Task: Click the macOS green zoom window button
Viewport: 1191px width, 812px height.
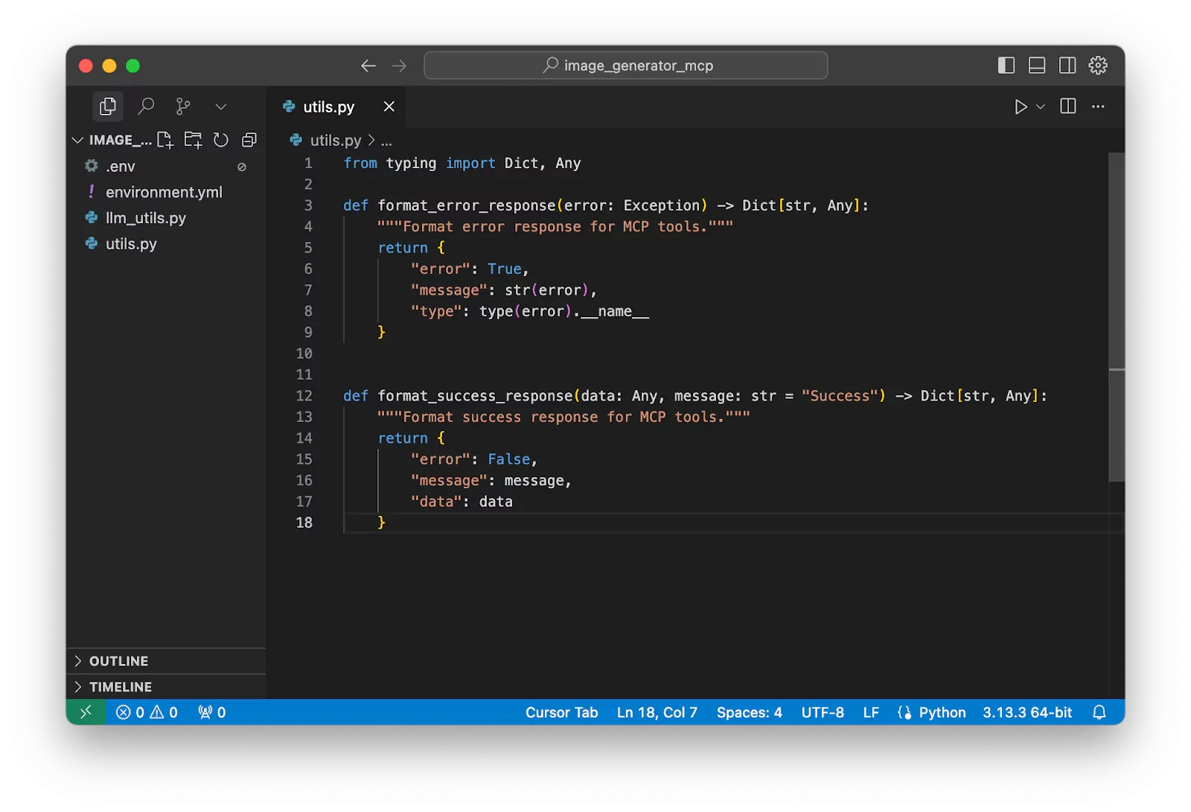Action: coord(133,65)
